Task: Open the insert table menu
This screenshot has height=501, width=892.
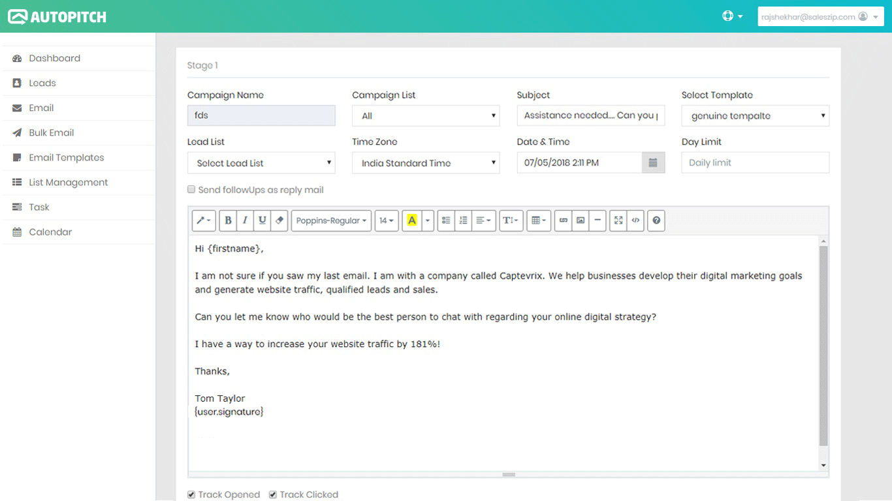Action: coord(539,220)
